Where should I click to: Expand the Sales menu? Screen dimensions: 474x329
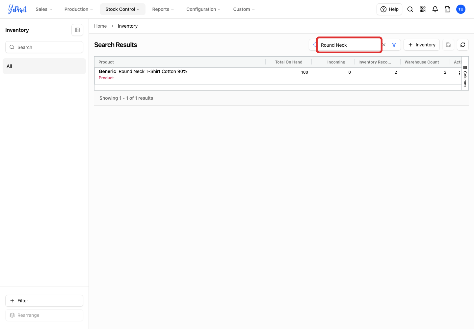click(x=44, y=9)
